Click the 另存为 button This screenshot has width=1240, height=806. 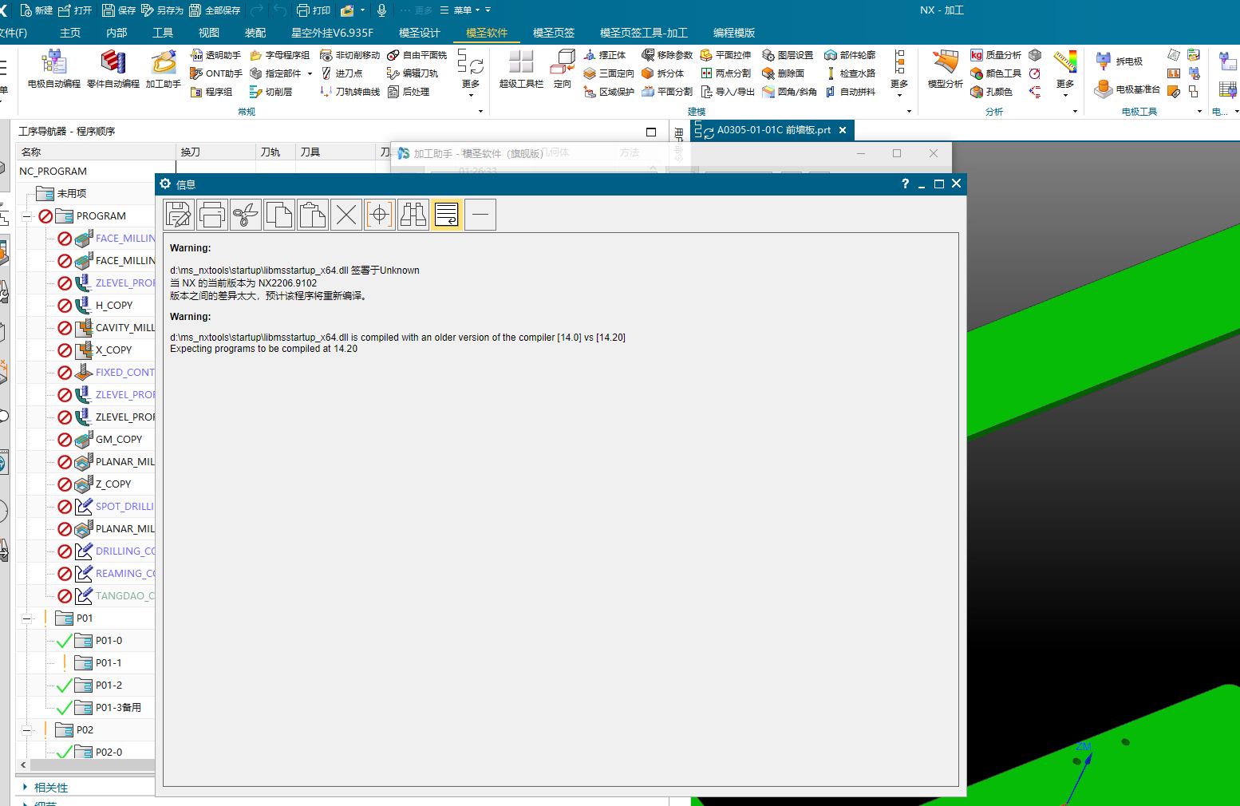(162, 10)
